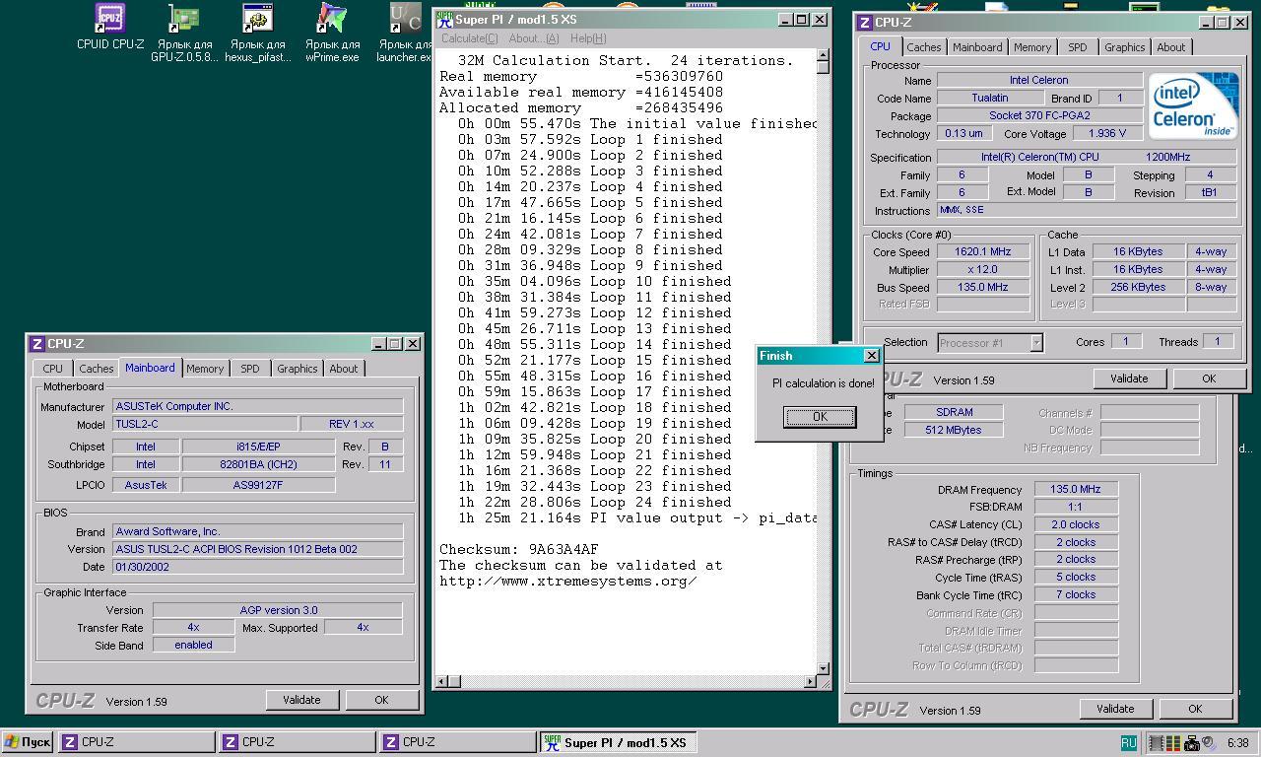The width and height of the screenshot is (1261, 757).
Task: Select Memory tab in the processor CPU-Z window
Action: (1032, 47)
